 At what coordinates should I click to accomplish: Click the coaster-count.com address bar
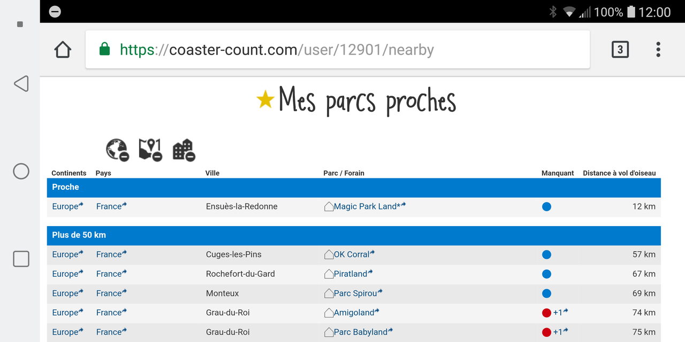click(x=338, y=50)
